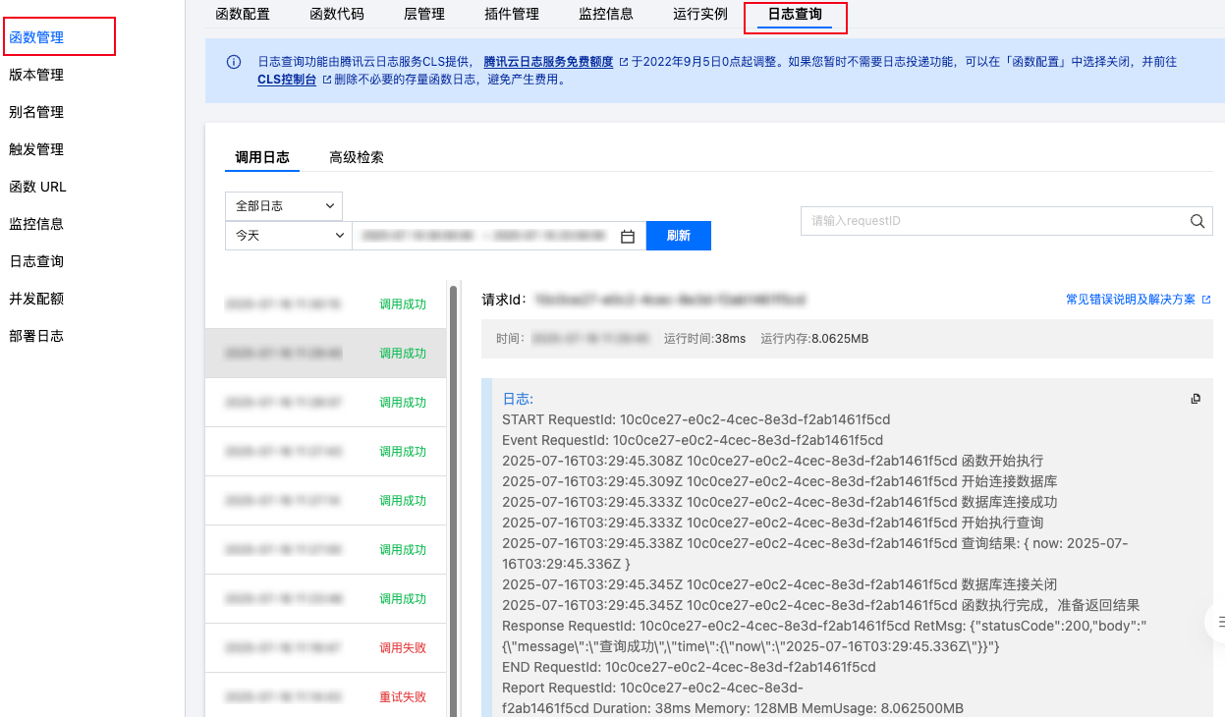Select the 调用失败 log entry

324,648
